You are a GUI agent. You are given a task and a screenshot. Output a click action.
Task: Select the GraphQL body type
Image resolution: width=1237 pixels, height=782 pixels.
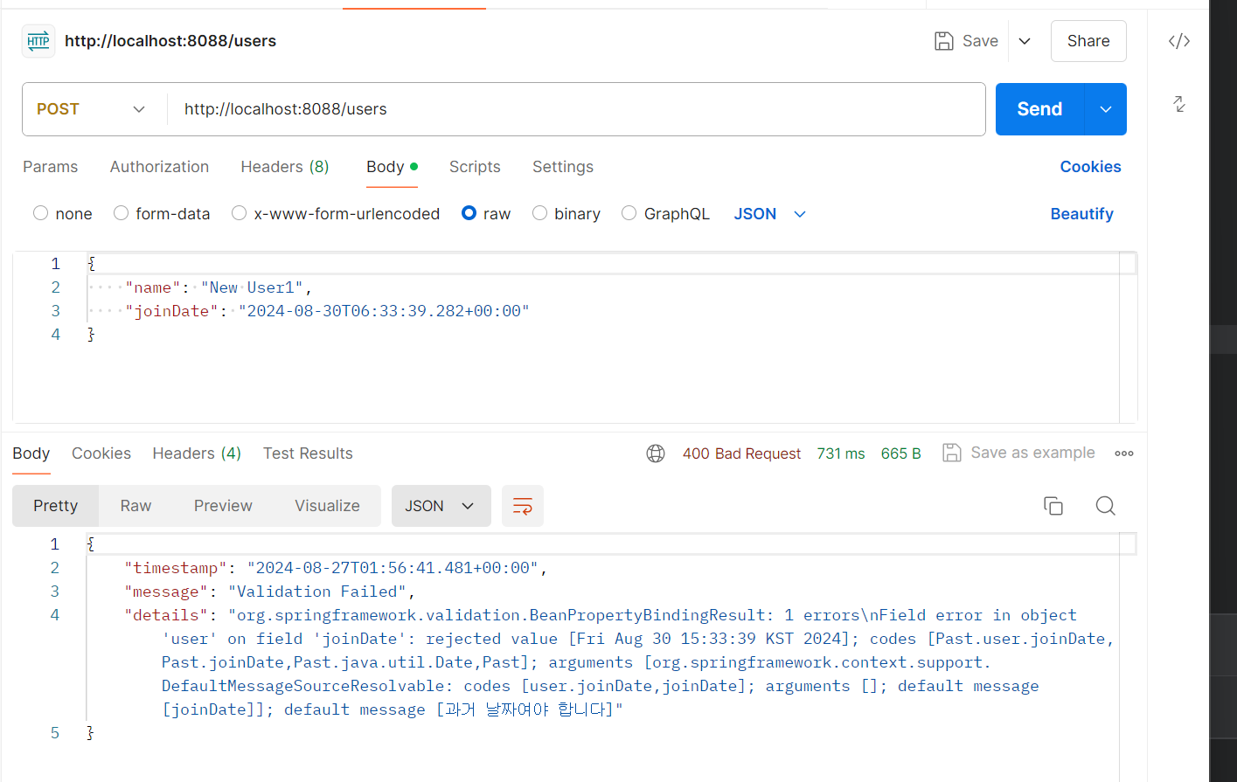tap(629, 213)
